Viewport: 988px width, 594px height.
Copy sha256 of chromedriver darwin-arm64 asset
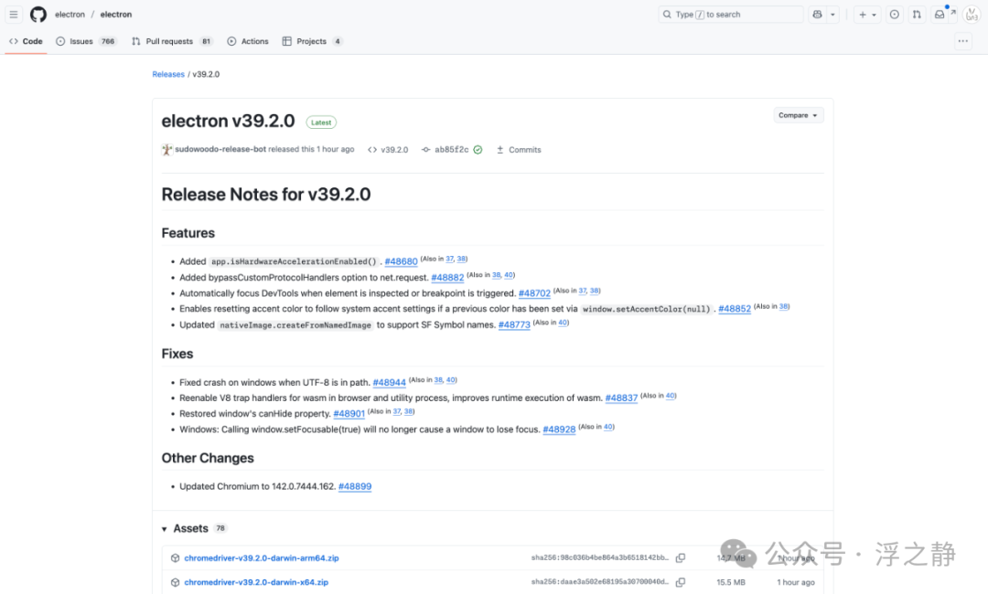[681, 558]
